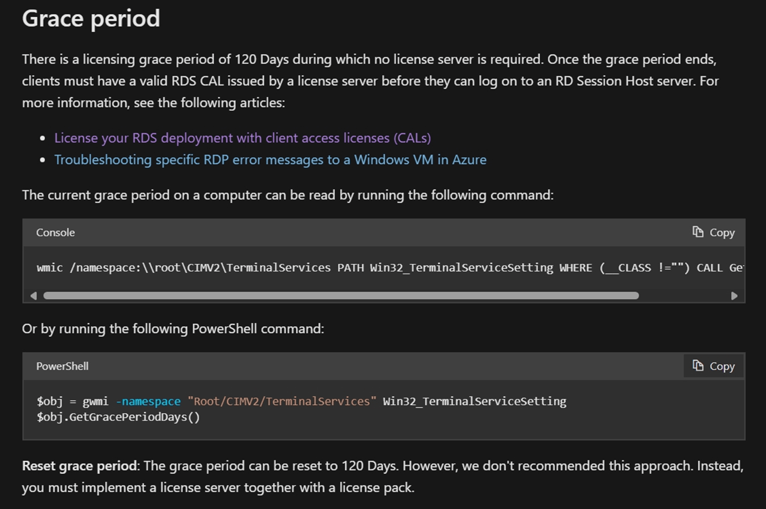The width and height of the screenshot is (766, 509).
Task: Click the Grace period heading
Action: tap(91, 19)
